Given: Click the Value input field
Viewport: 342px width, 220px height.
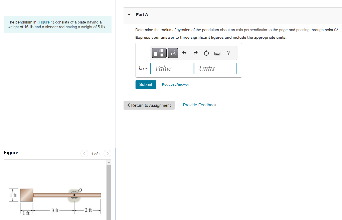Looking at the screenshot, I should tap(171, 68).
